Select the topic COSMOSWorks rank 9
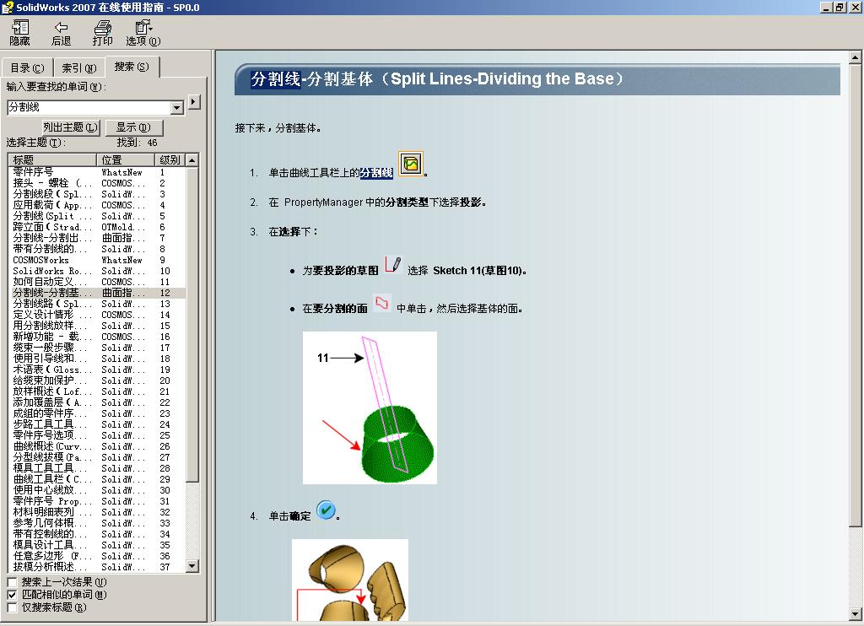The image size is (864, 626). coord(98,260)
